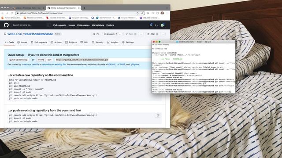Image resolution: width=282 pixels, height=158 pixels.
Task: Open the .gitignore suggestion link
Action: pos(135,65)
